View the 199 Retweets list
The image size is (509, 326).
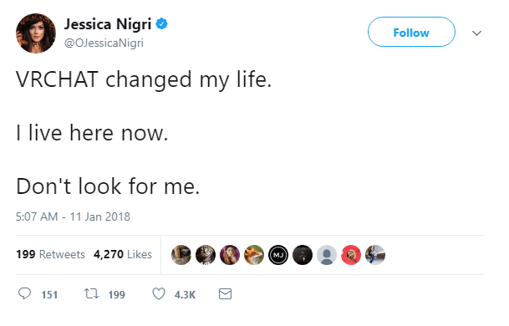click(50, 254)
